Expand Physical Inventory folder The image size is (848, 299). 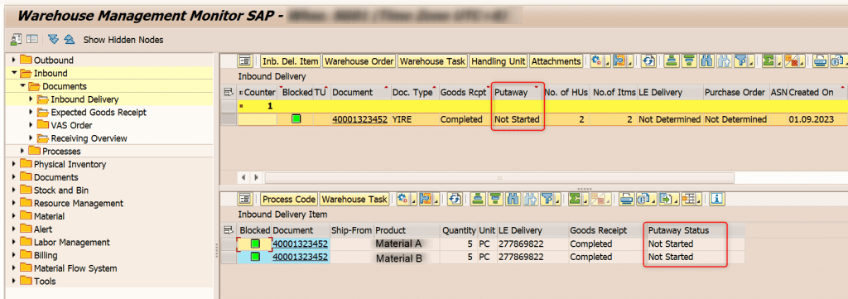point(14,164)
